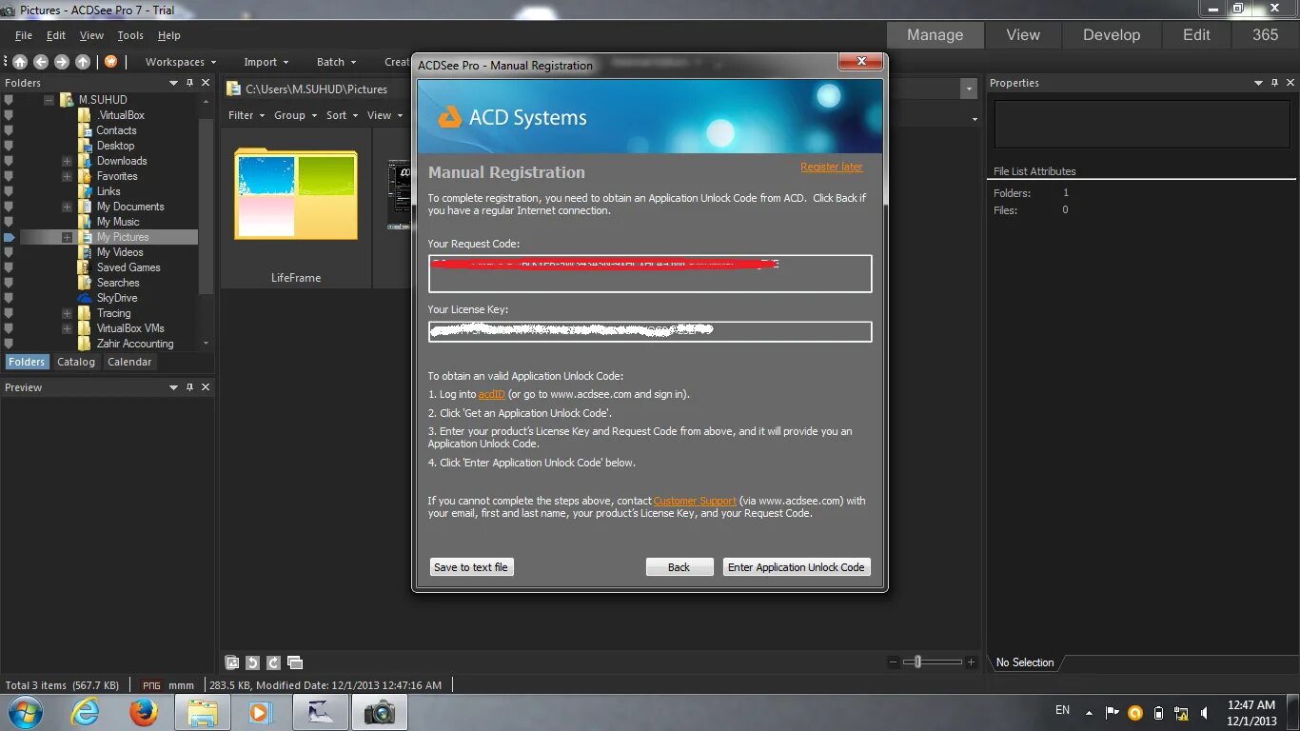1300x731 pixels.
Task: Click Enter Application Unlock Code button
Action: (x=797, y=567)
